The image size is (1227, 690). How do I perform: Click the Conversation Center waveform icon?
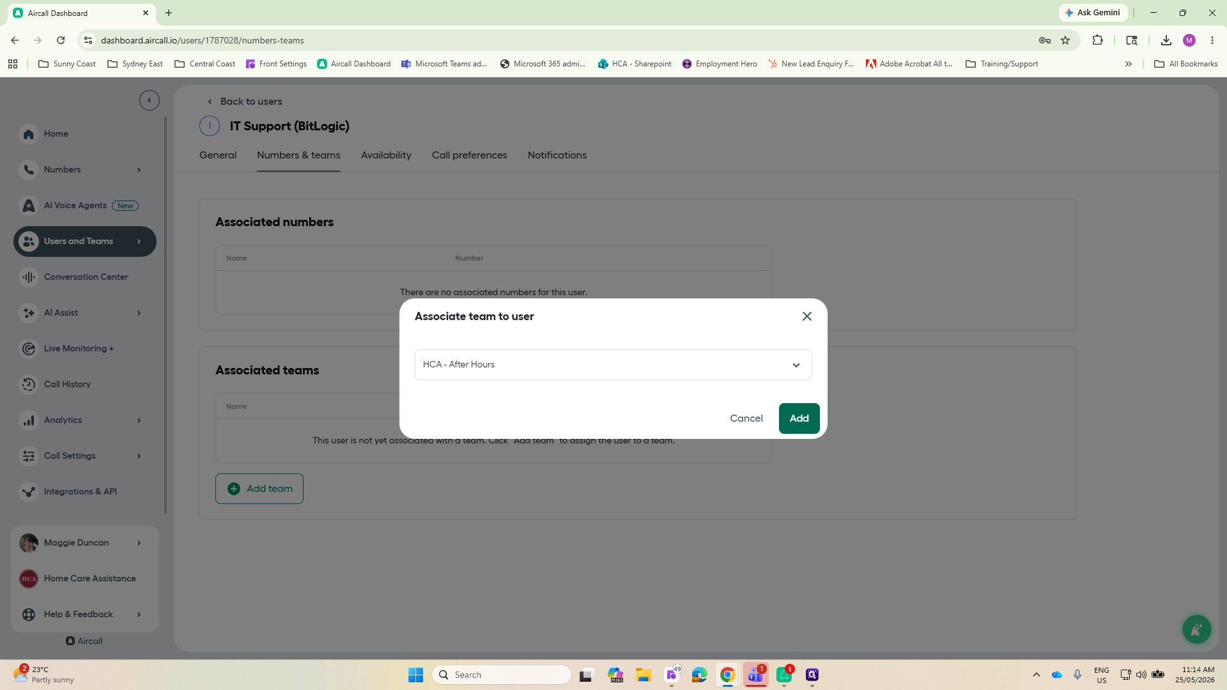(x=29, y=277)
